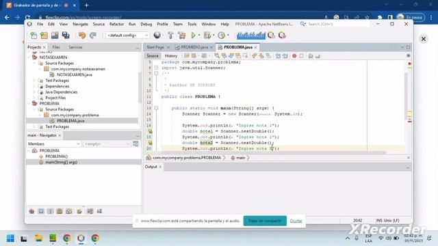
Task: Select PROBLEMA.java in Projects tree
Action: pyautogui.click(x=70, y=121)
